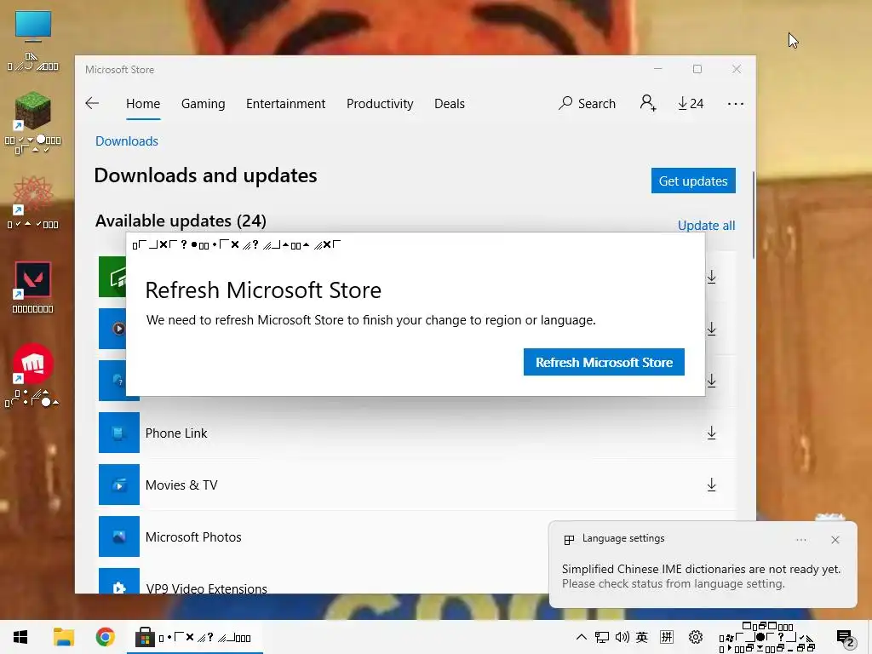Click the IME settings gear tray icon

695,637
